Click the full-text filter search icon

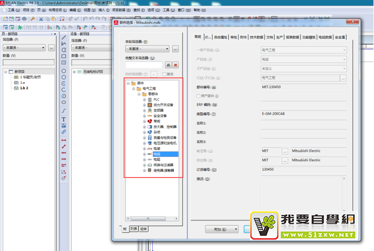click(x=168, y=65)
